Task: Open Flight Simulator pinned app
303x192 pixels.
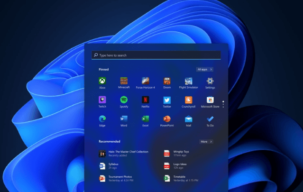Action: tap(188, 81)
